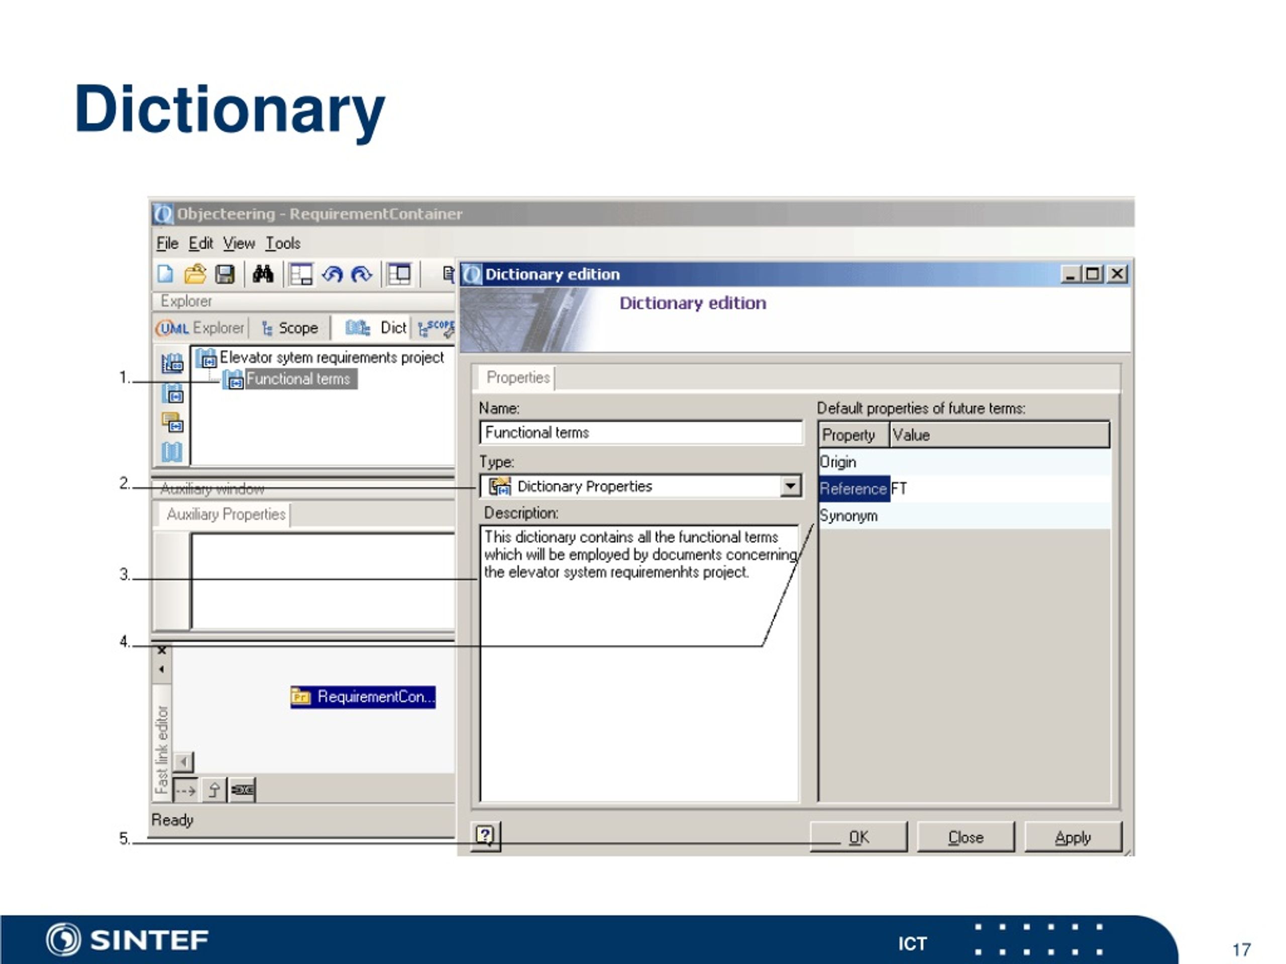Select the RequirementCon... item in the Fast link editor

[363, 697]
